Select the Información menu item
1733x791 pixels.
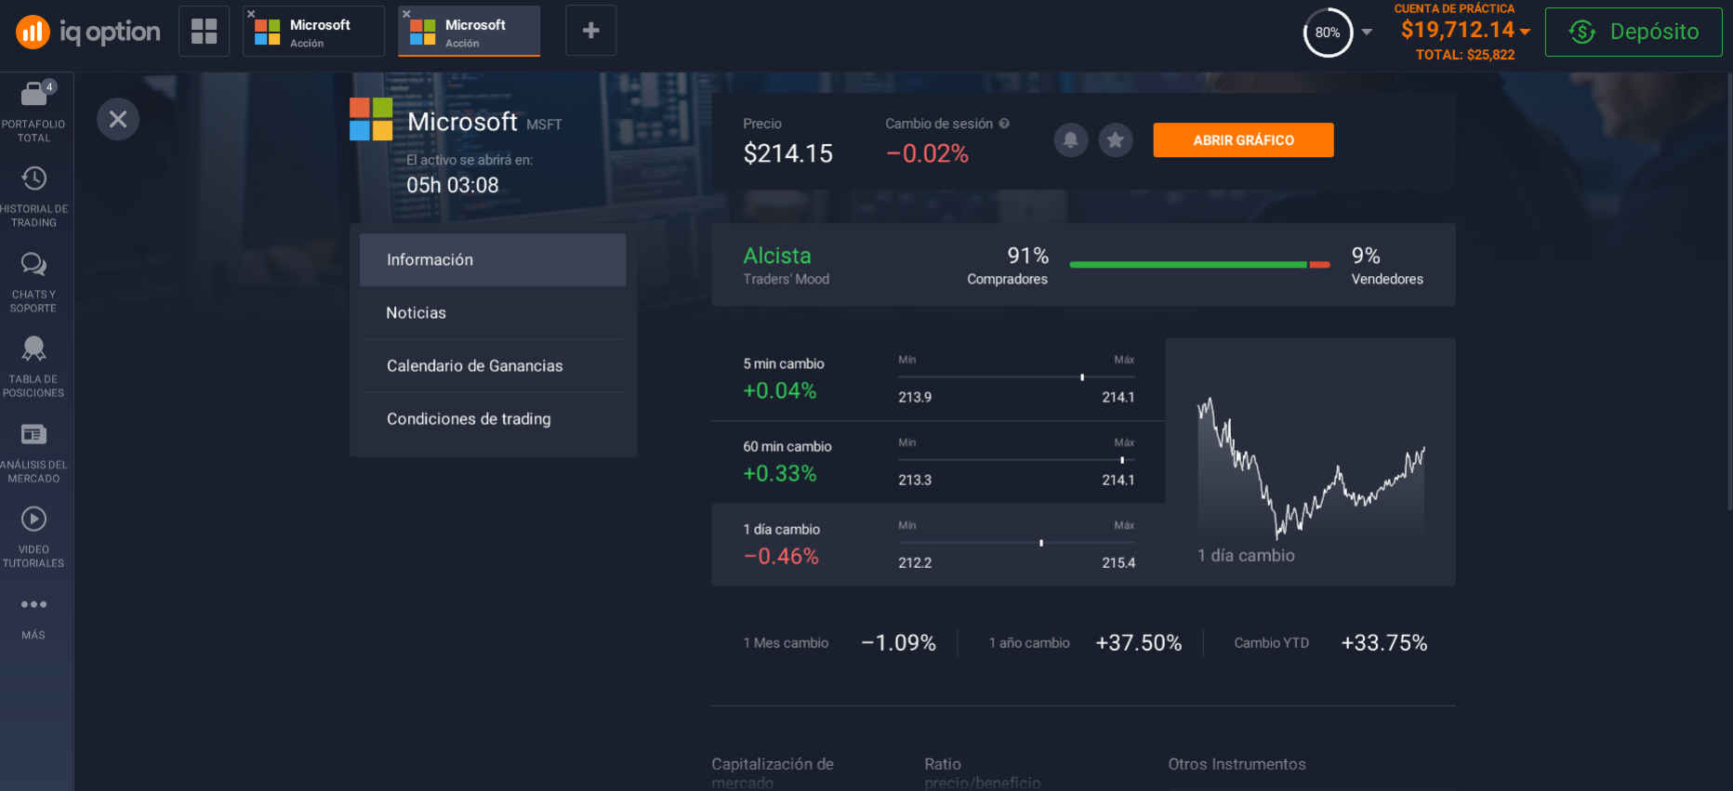click(493, 259)
